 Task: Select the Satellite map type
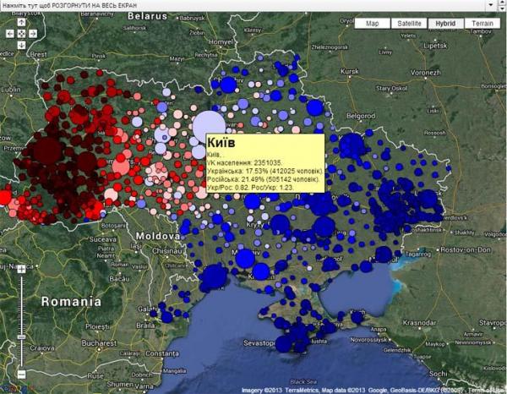[x=409, y=24]
